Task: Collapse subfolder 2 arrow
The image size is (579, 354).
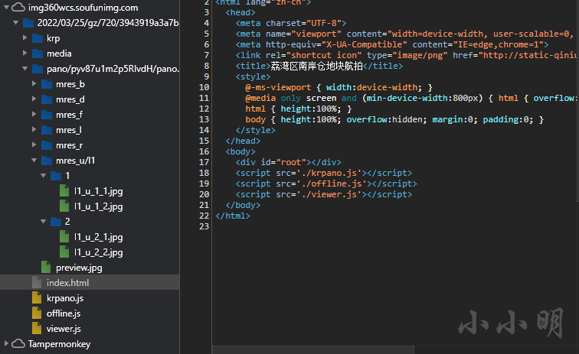Action: 43,221
